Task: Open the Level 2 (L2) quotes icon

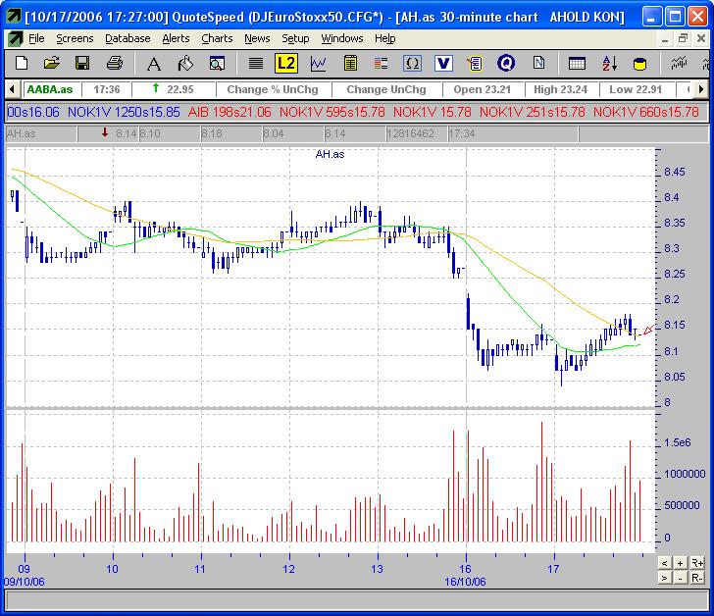Action: (285, 63)
